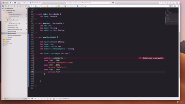185x104 pixels.
Task: Expand the Pods folder
Action: pyautogui.click(x=4, y=41)
